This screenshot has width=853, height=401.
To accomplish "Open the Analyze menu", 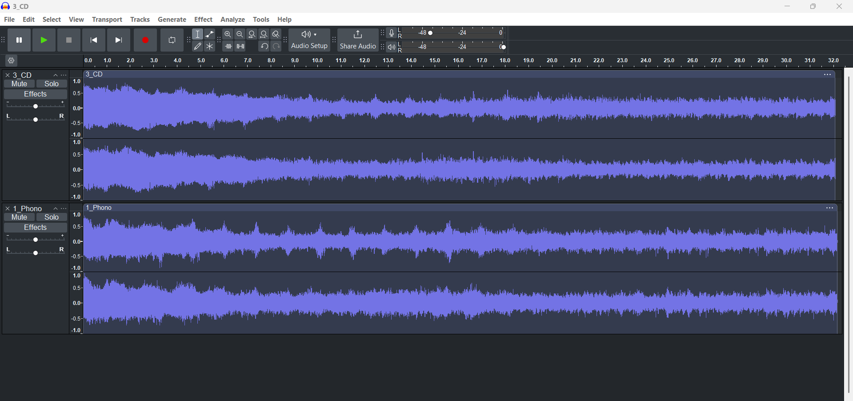I will point(233,20).
